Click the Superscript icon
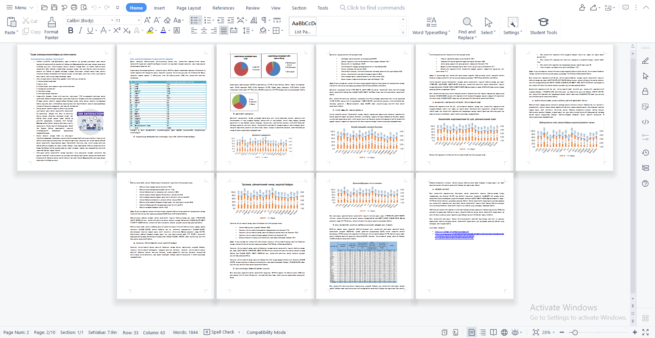655x338 pixels. 117,31
